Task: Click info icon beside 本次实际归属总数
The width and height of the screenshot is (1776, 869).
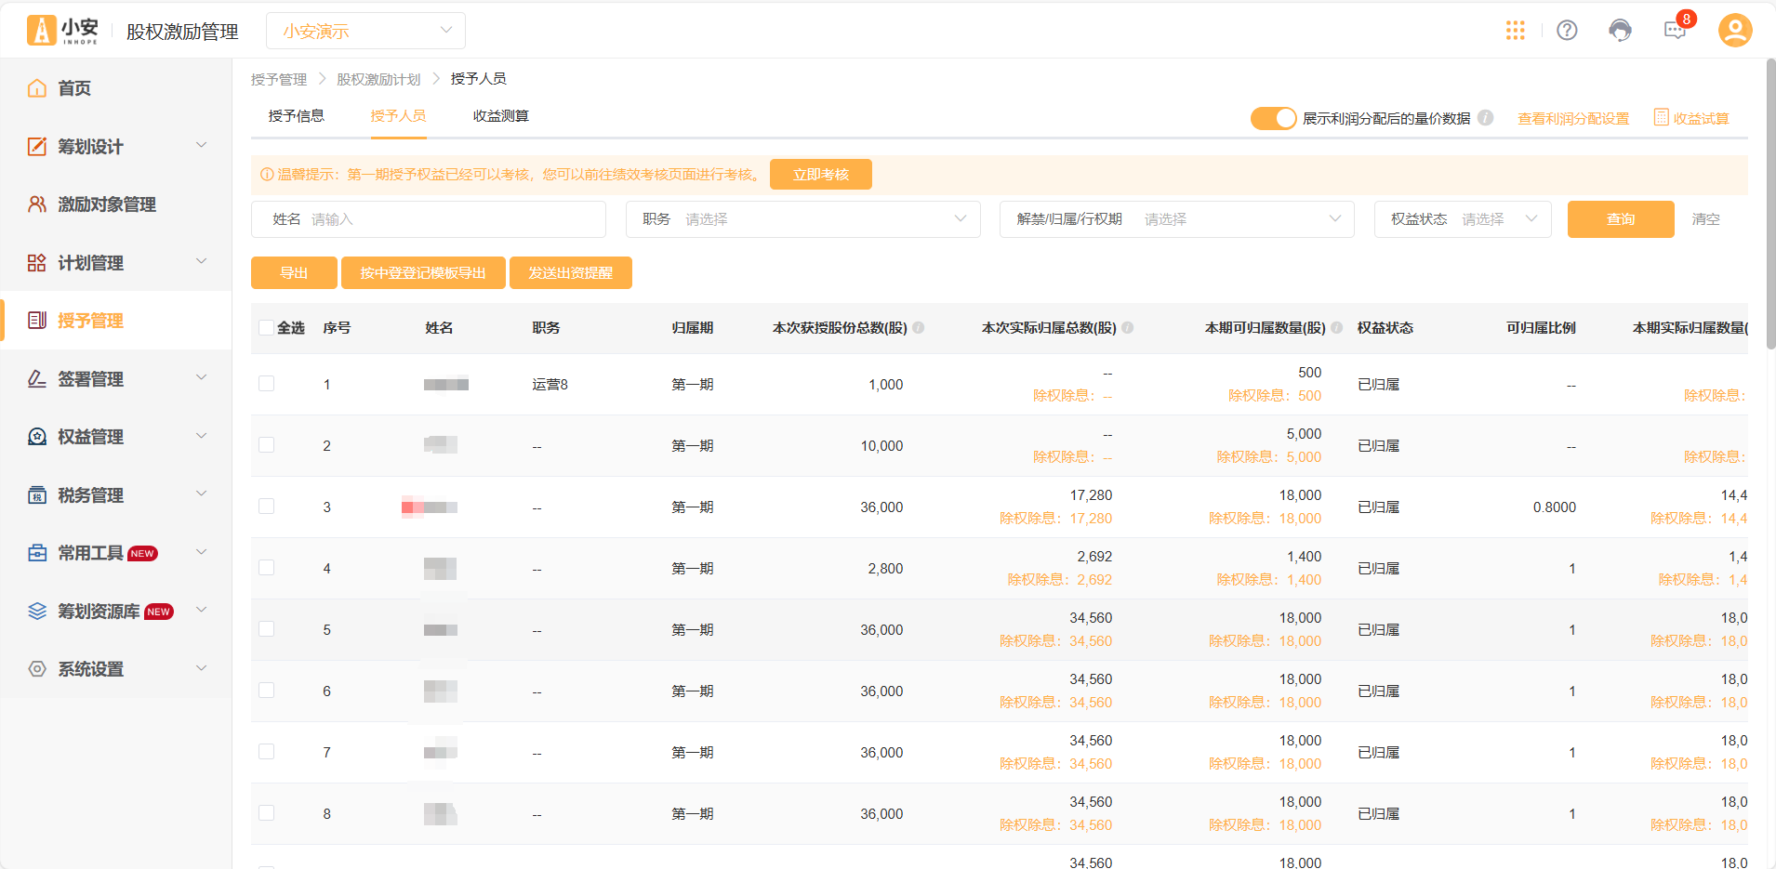Action: point(1128,327)
